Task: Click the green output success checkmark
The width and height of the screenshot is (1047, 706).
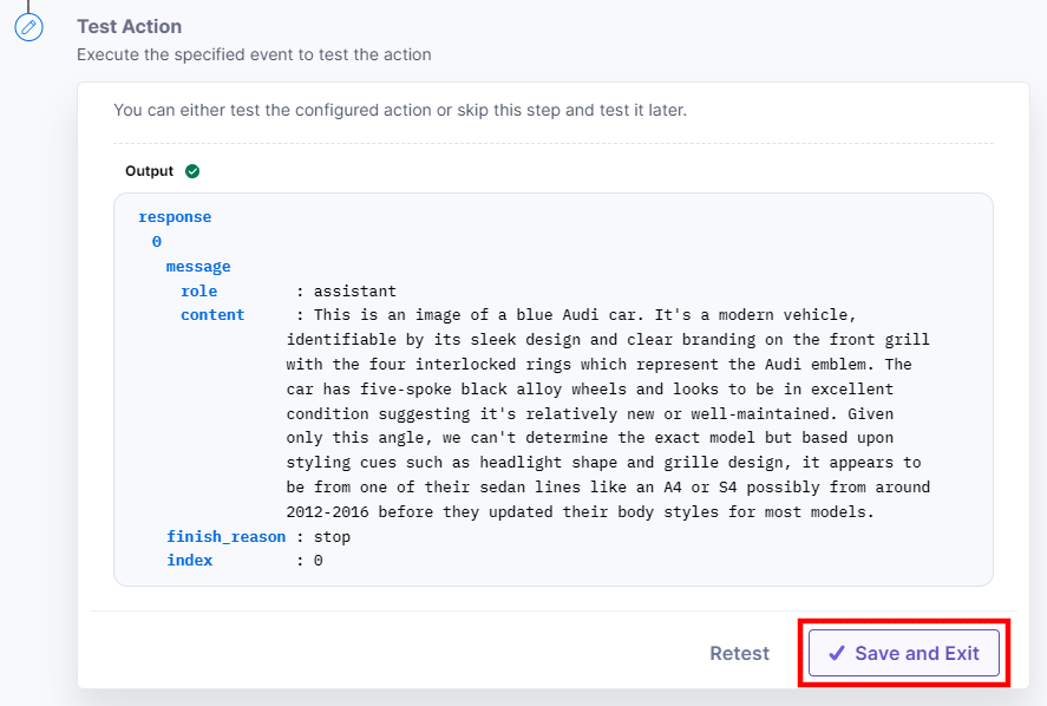Action: (x=192, y=171)
